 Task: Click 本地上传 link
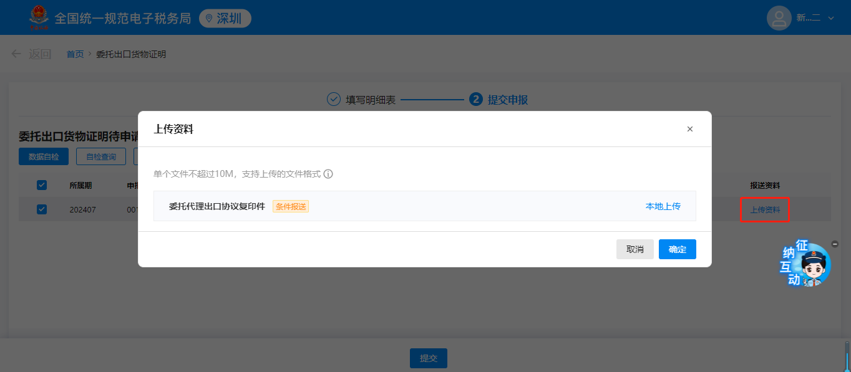(663, 206)
